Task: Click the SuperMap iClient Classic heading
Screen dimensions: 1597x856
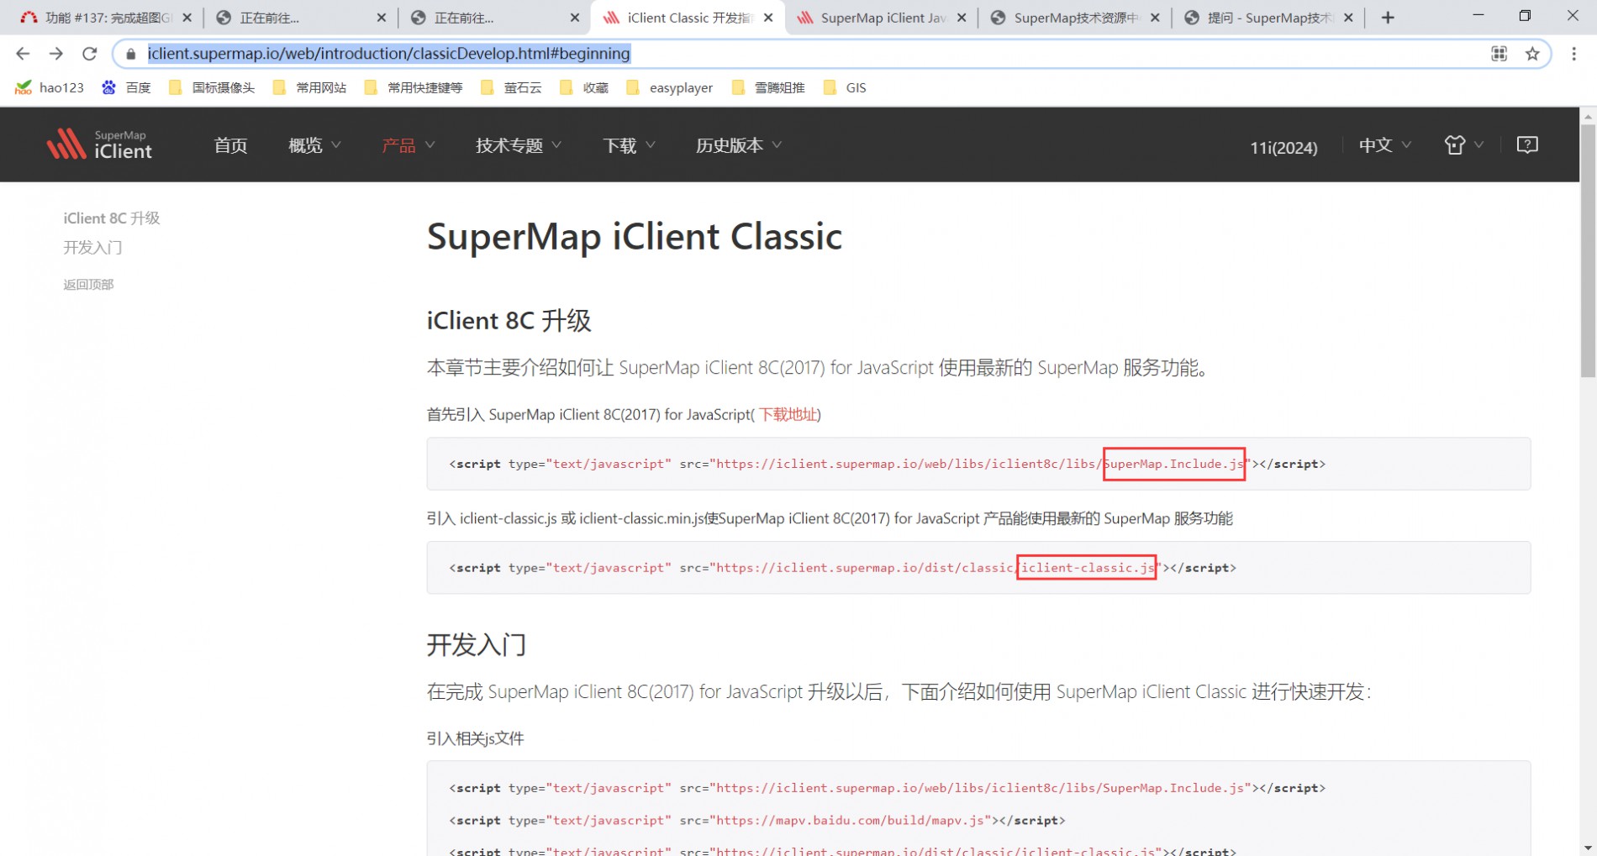Action: 634,236
